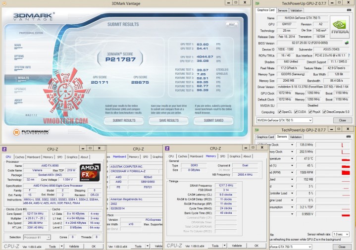This screenshot has height=250, width=356.
Task: Open the Sensor refresh rate dropdown
Action: (x=341, y=234)
